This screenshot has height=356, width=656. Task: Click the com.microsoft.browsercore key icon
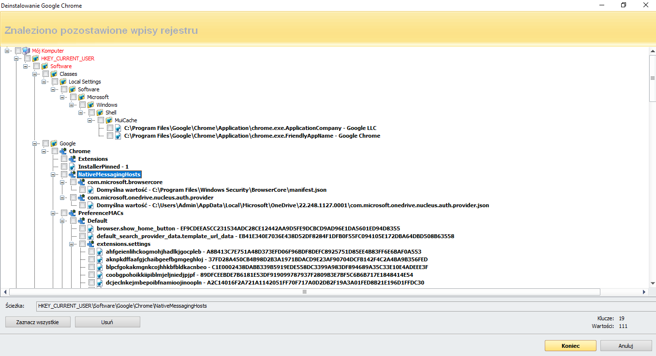click(81, 182)
